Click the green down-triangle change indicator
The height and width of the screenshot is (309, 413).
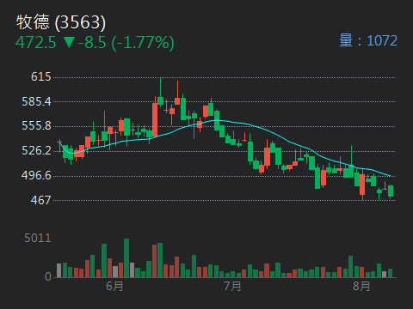[69, 42]
